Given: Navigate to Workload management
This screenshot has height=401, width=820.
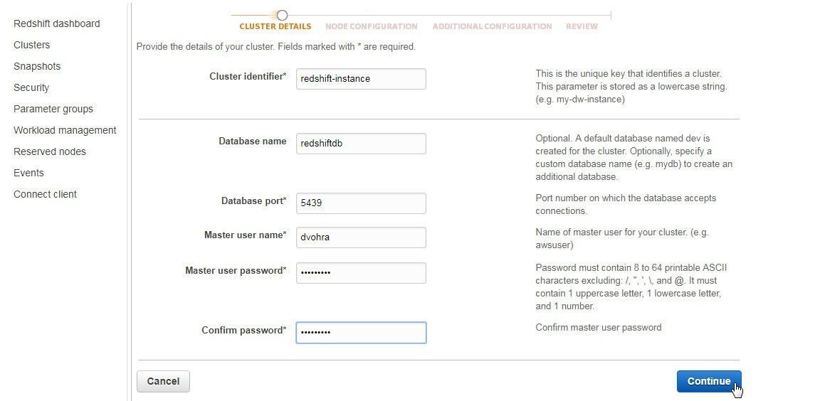Looking at the screenshot, I should point(65,130).
